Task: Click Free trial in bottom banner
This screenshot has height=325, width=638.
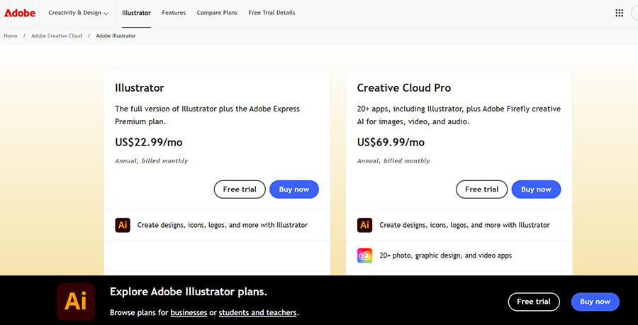Action: coord(534,302)
